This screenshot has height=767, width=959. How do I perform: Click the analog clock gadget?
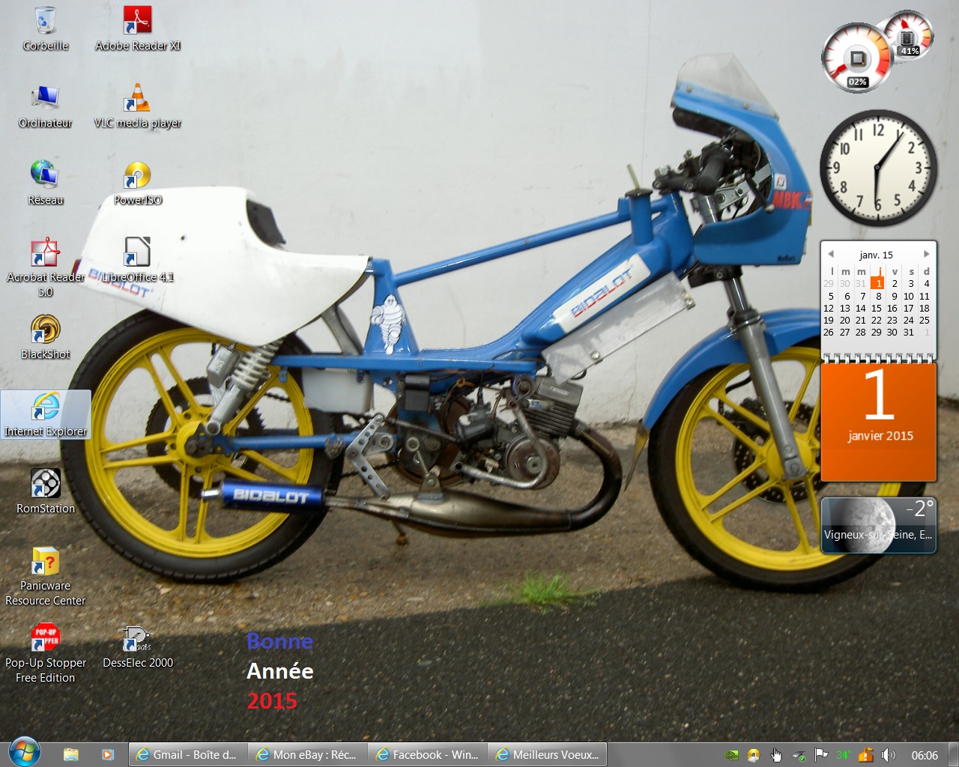(878, 168)
